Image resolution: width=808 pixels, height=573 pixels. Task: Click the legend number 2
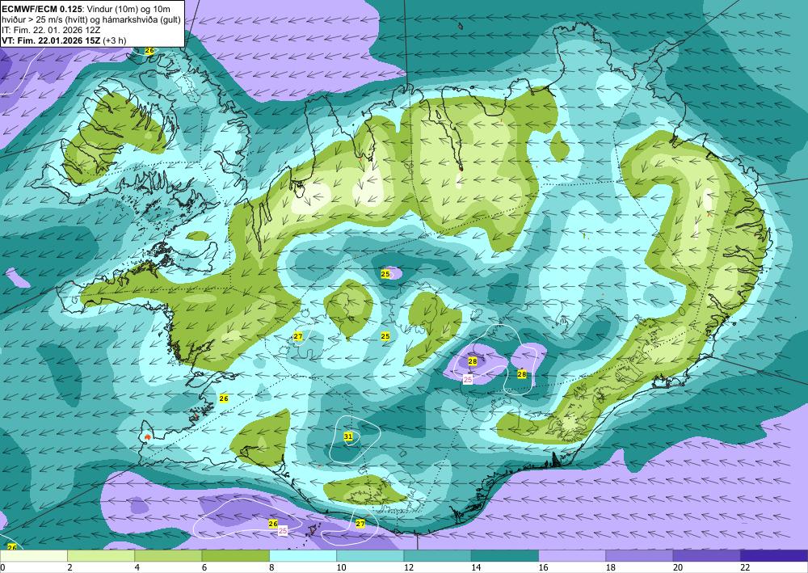coord(69,567)
